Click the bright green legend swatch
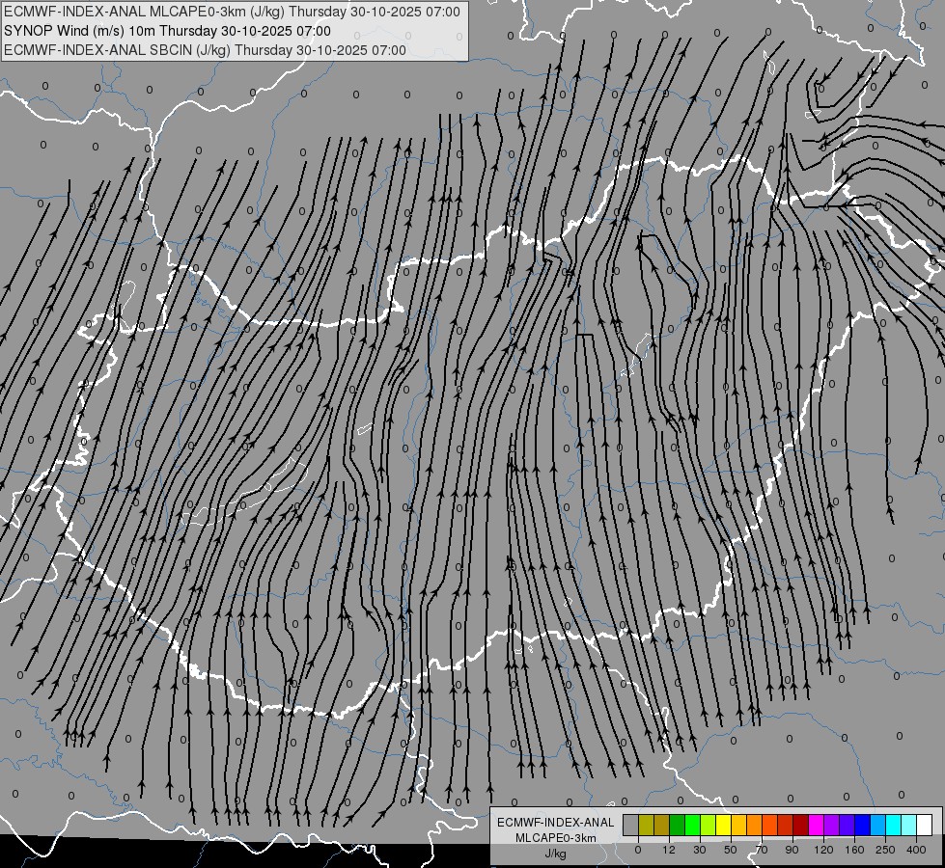The width and height of the screenshot is (945, 868). [x=693, y=825]
